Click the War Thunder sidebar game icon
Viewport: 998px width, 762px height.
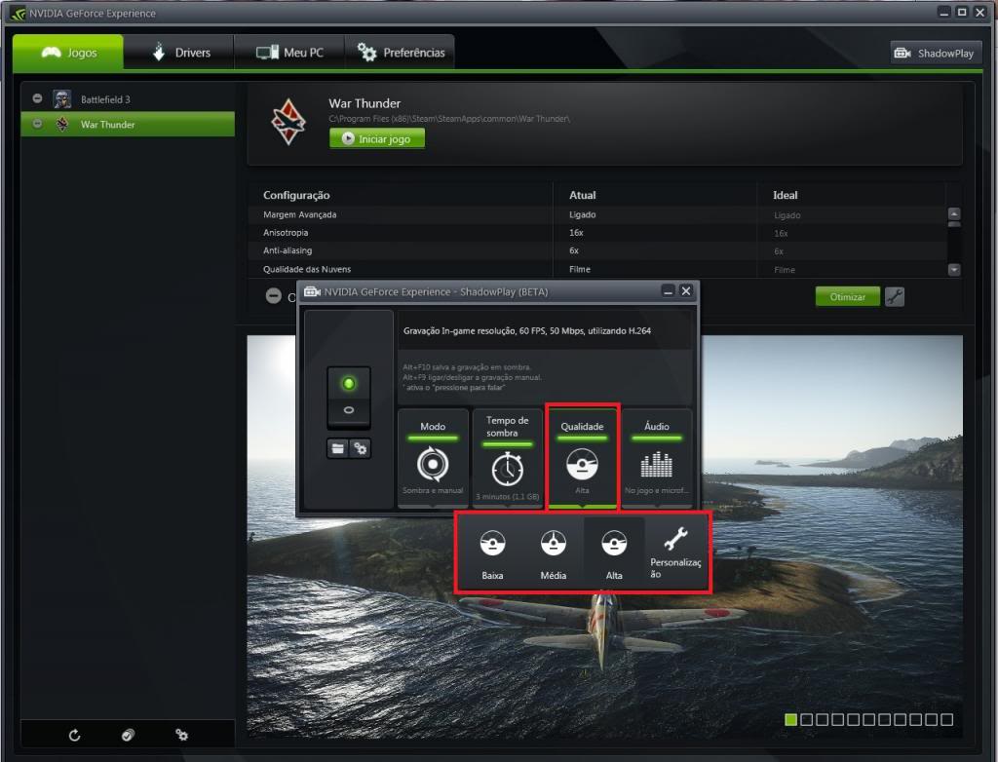pos(61,124)
